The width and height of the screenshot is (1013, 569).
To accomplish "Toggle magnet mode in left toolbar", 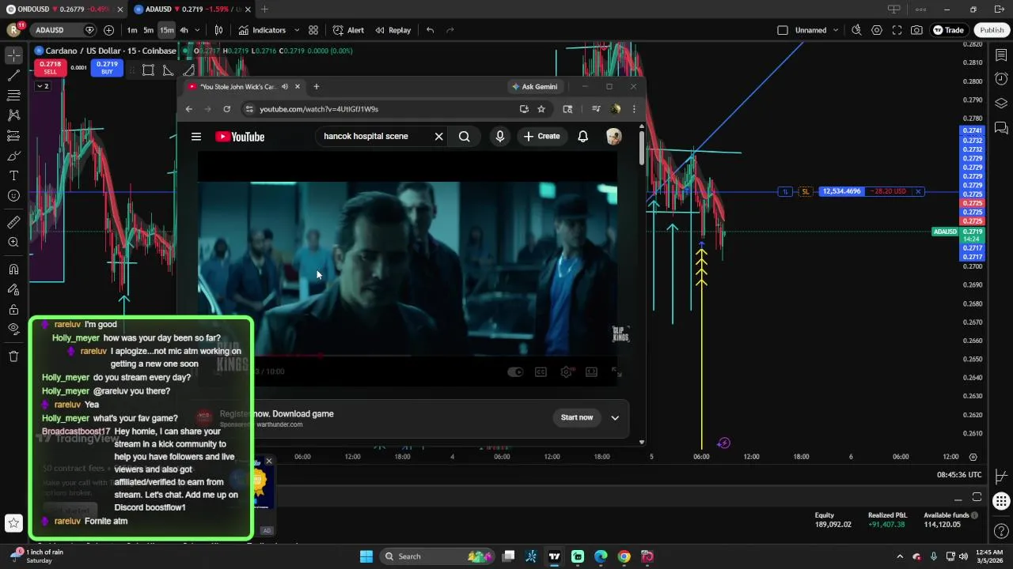I will coord(13,269).
